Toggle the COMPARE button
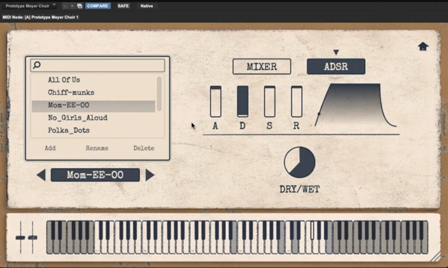Screen dimensions: 448x268 point(98,6)
